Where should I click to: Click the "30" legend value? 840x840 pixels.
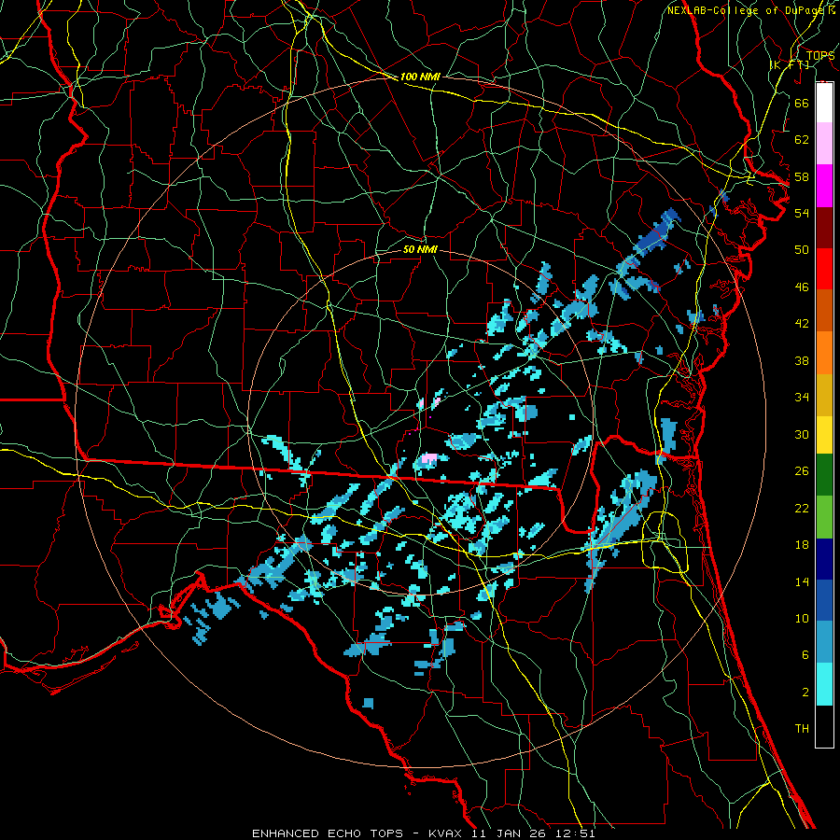(802, 434)
